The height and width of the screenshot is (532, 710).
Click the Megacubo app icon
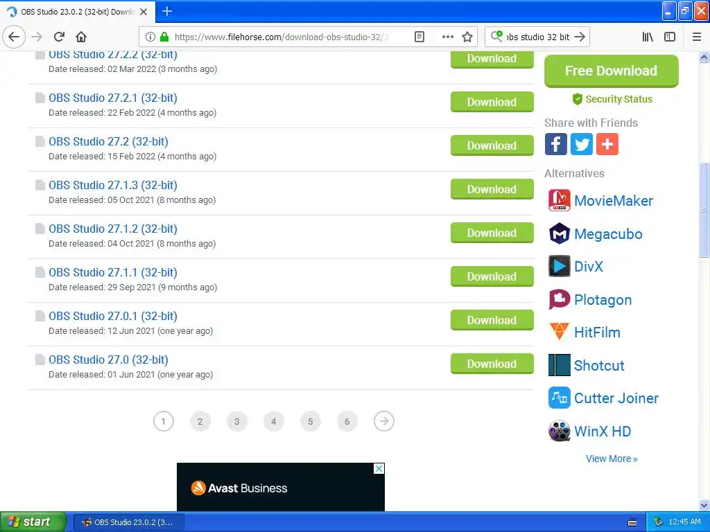[x=560, y=233]
